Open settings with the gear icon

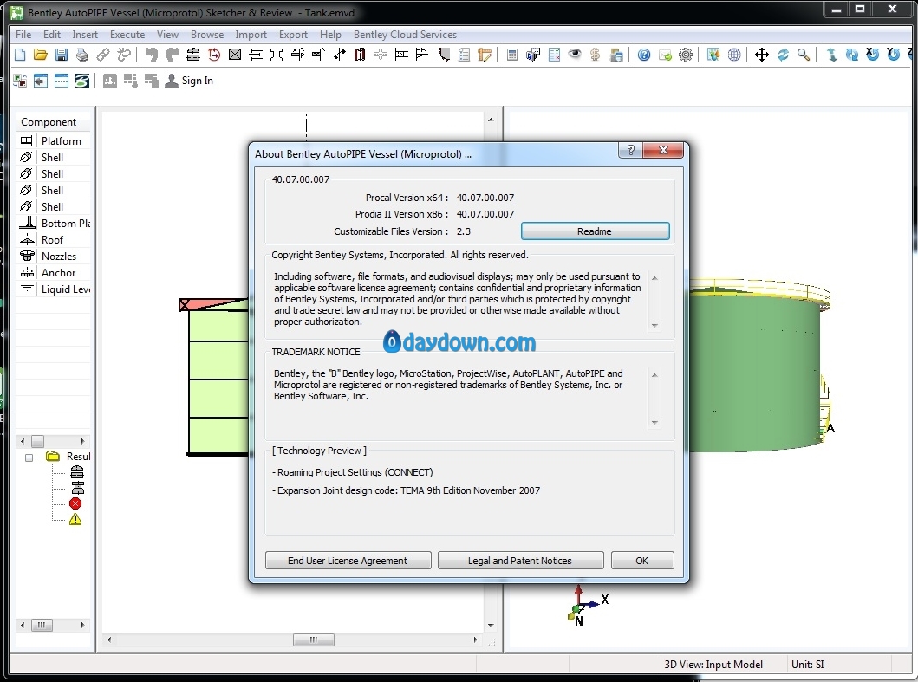coord(686,55)
